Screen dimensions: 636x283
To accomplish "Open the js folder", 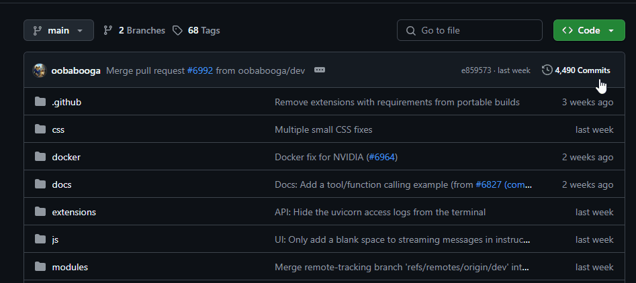I will (x=55, y=239).
